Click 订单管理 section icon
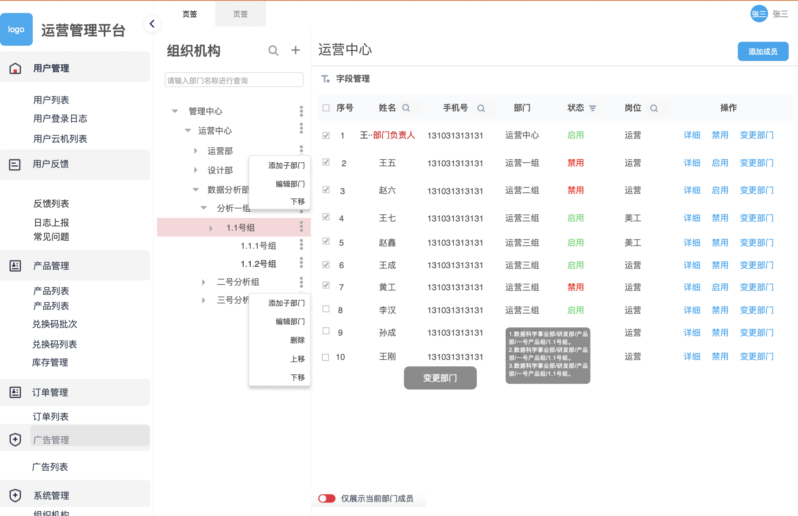 click(15, 393)
